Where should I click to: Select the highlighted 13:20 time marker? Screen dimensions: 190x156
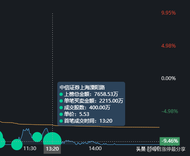(52, 149)
